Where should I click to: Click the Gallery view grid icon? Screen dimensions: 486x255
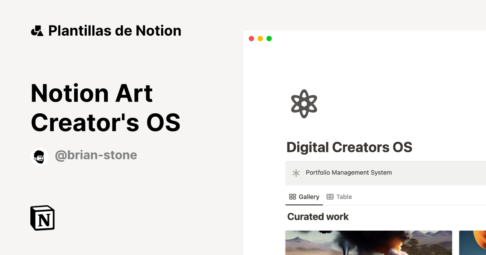tap(293, 197)
